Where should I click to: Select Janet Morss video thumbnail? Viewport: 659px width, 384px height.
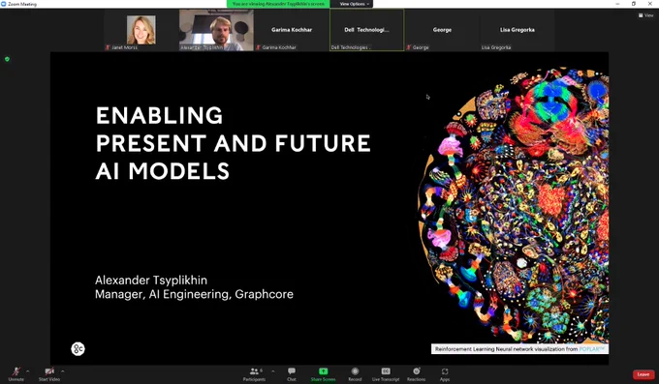(141, 30)
